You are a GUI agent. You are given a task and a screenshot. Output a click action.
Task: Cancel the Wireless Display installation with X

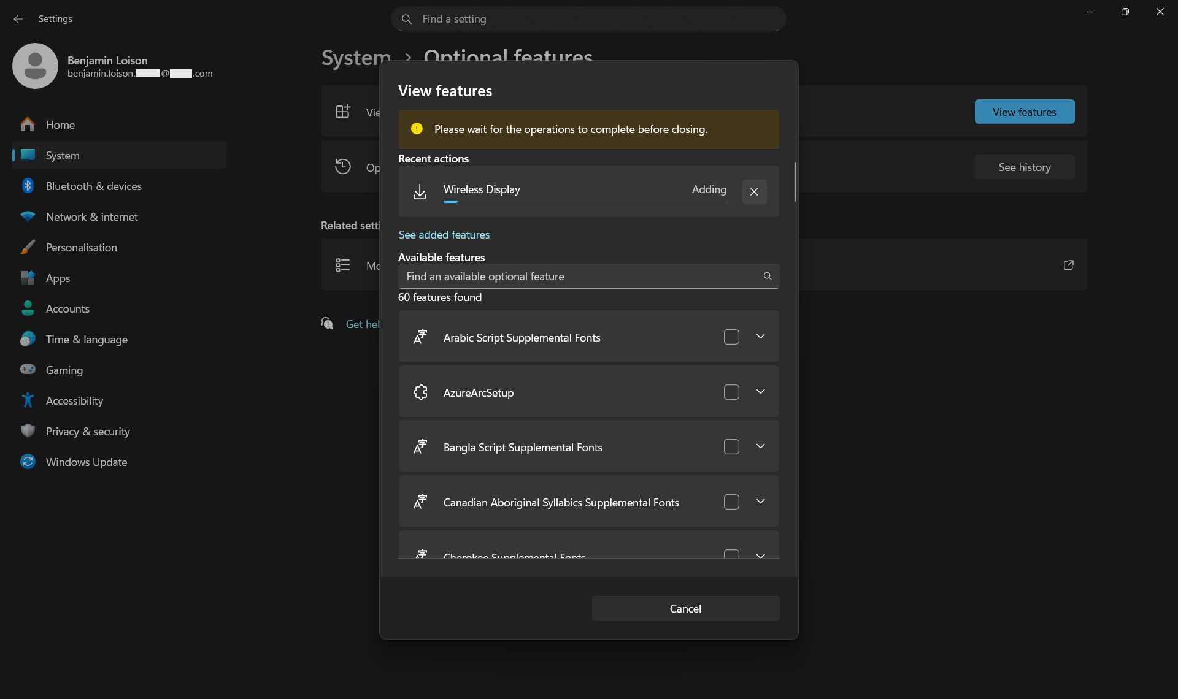[754, 192]
